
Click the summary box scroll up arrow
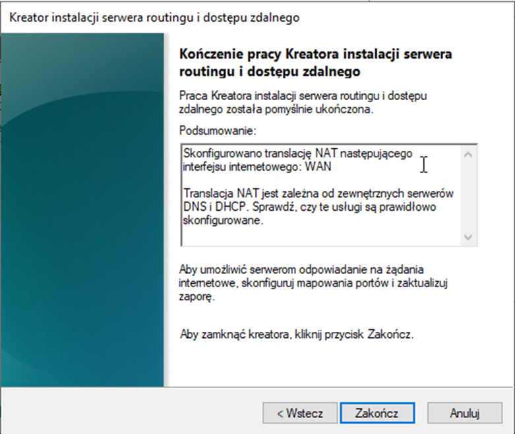pyautogui.click(x=468, y=154)
